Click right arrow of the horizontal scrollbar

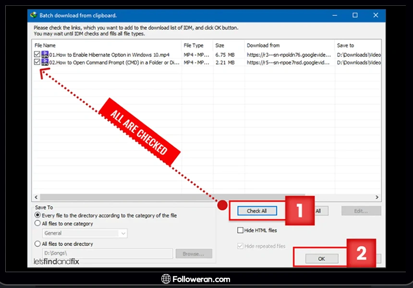(377, 197)
